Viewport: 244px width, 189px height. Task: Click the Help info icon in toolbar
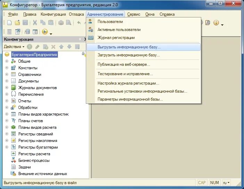coord(216,23)
